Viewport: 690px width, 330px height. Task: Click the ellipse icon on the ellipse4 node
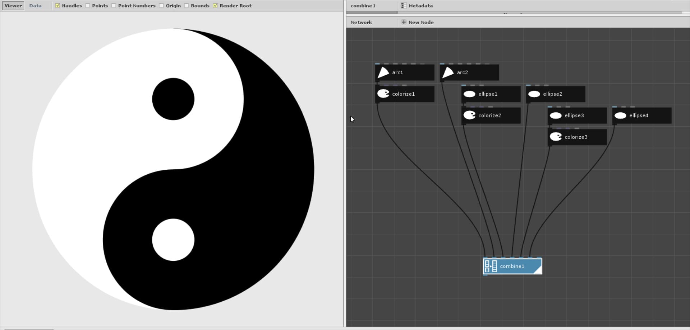[x=621, y=115]
